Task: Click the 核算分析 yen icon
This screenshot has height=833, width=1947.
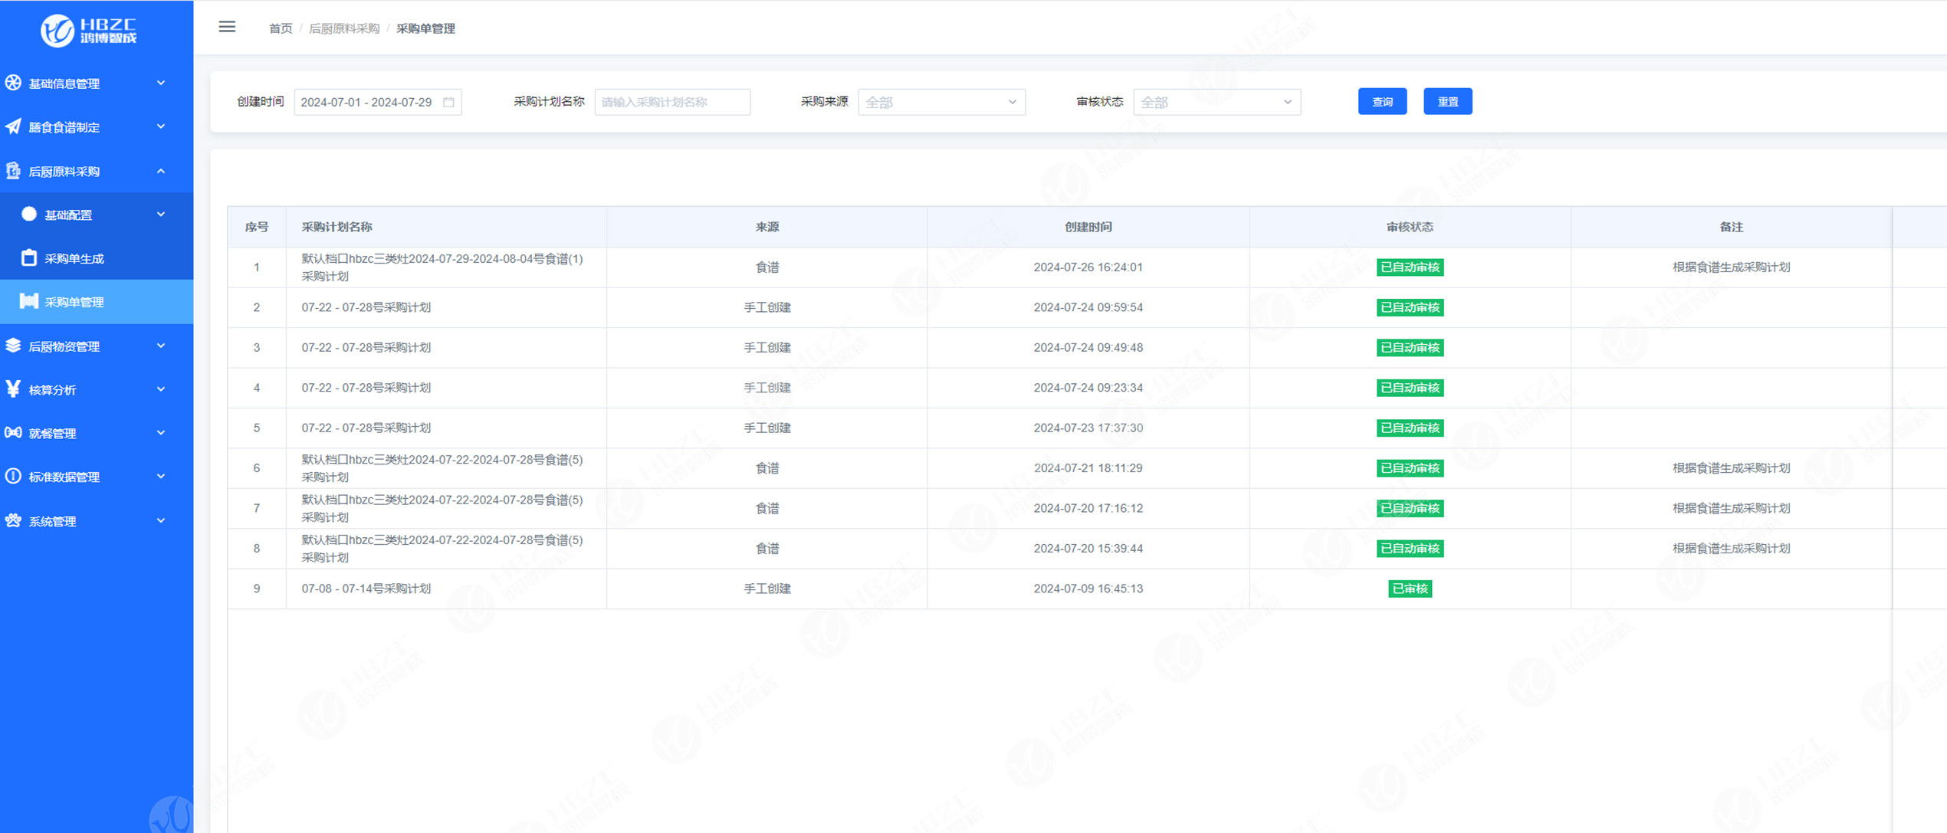Action: pyautogui.click(x=13, y=389)
